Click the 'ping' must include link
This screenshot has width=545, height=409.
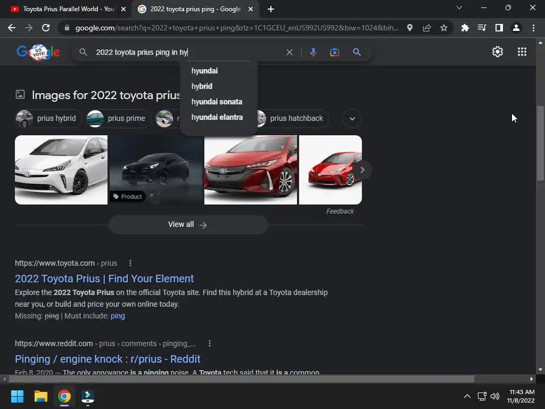click(118, 316)
